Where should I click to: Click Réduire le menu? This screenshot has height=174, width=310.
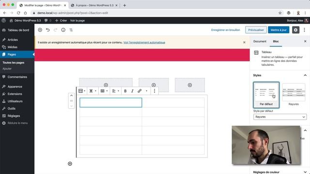(17, 123)
